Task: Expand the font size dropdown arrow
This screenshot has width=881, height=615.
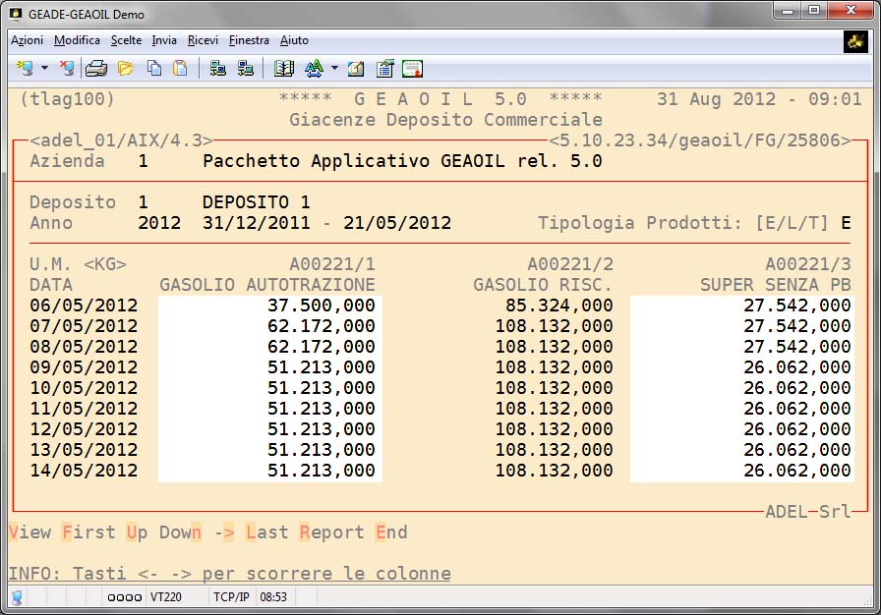Action: (x=334, y=69)
